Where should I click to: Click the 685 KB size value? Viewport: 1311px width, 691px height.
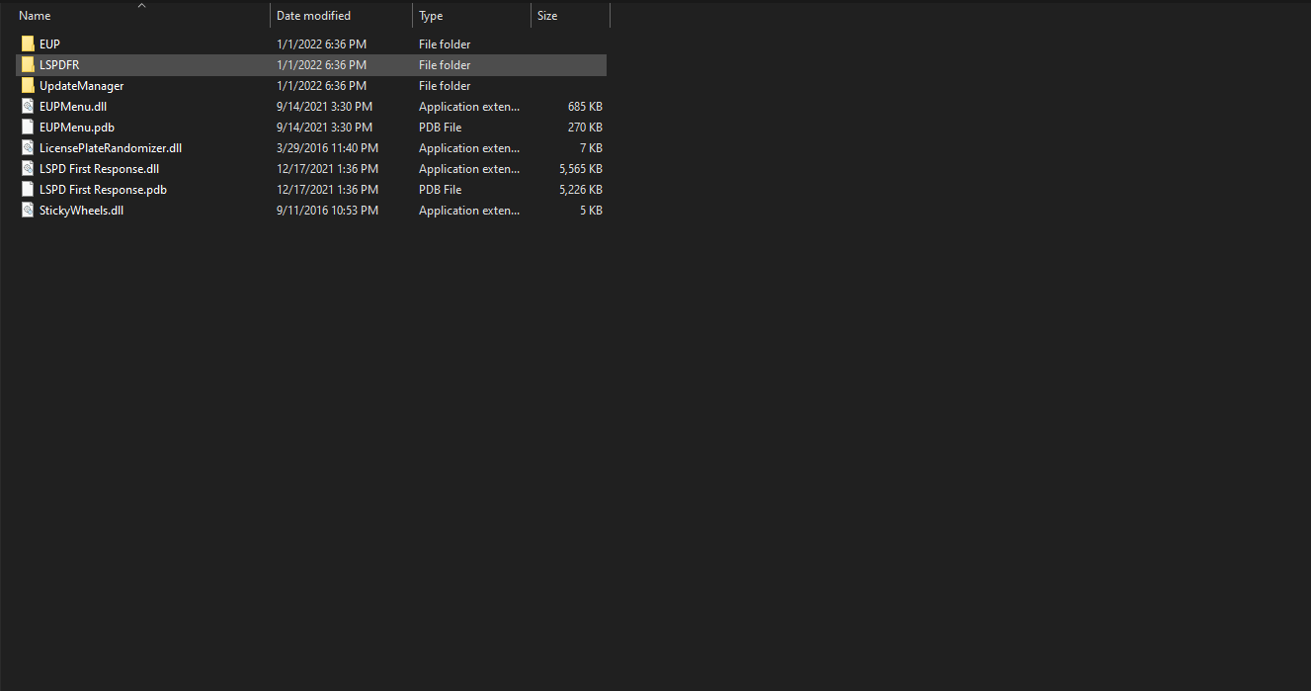[585, 107]
